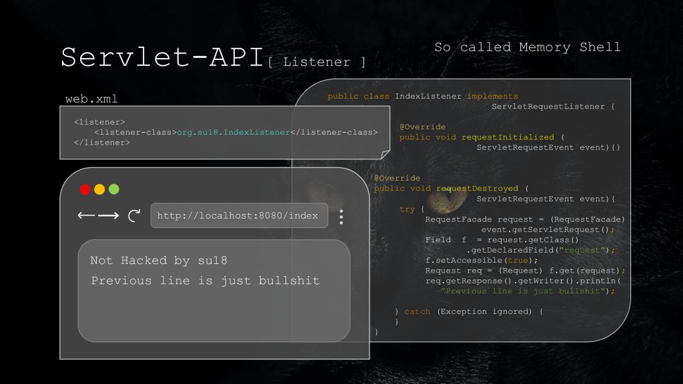683x384 pixels.
Task: Click the "try {" keyword in the code
Action: click(412, 209)
